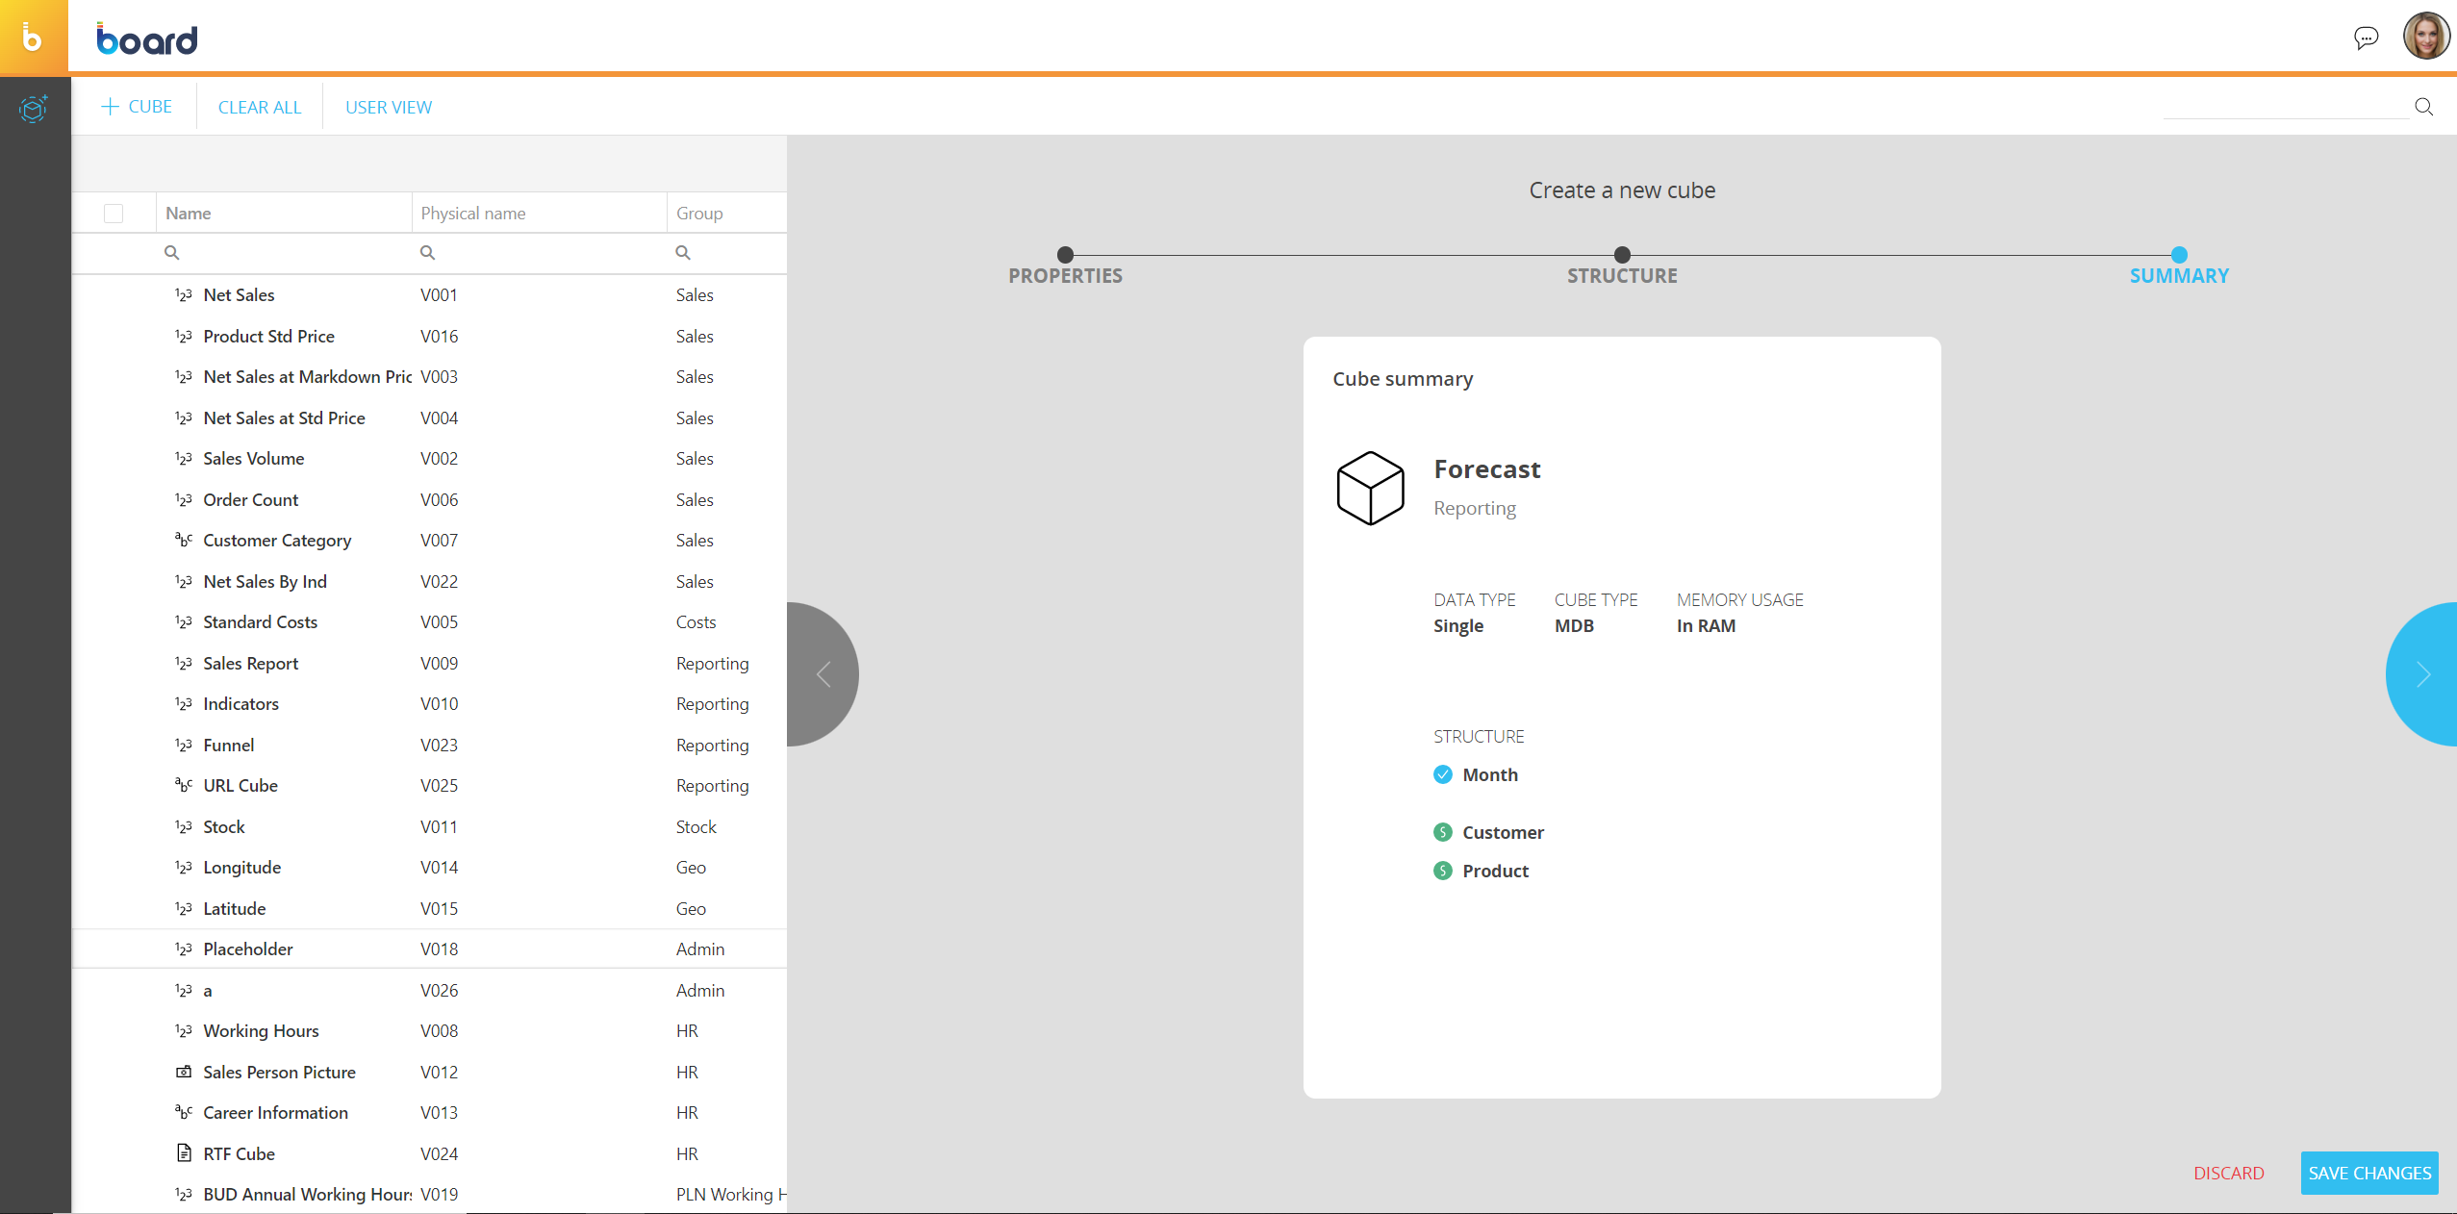Click the Group column header

(699, 214)
